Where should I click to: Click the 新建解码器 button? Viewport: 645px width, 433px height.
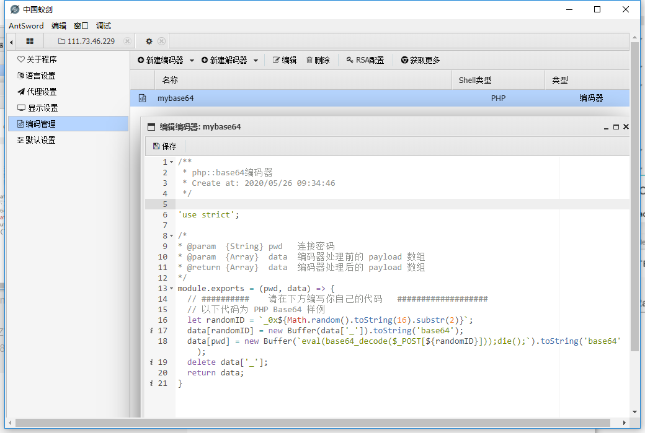pos(224,60)
